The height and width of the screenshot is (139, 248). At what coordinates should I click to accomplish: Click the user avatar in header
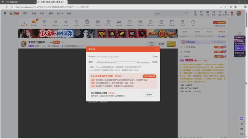[x=239, y=13]
